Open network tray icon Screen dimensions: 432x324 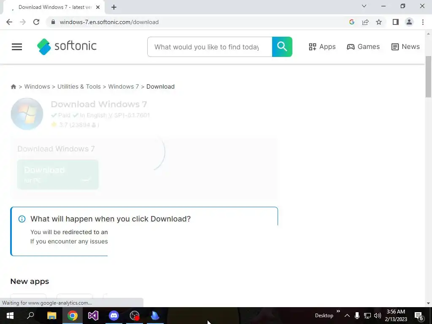367,316
